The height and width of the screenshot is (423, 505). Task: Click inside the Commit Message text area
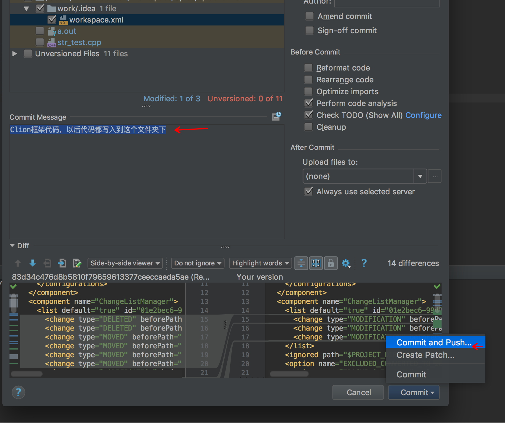click(x=147, y=182)
